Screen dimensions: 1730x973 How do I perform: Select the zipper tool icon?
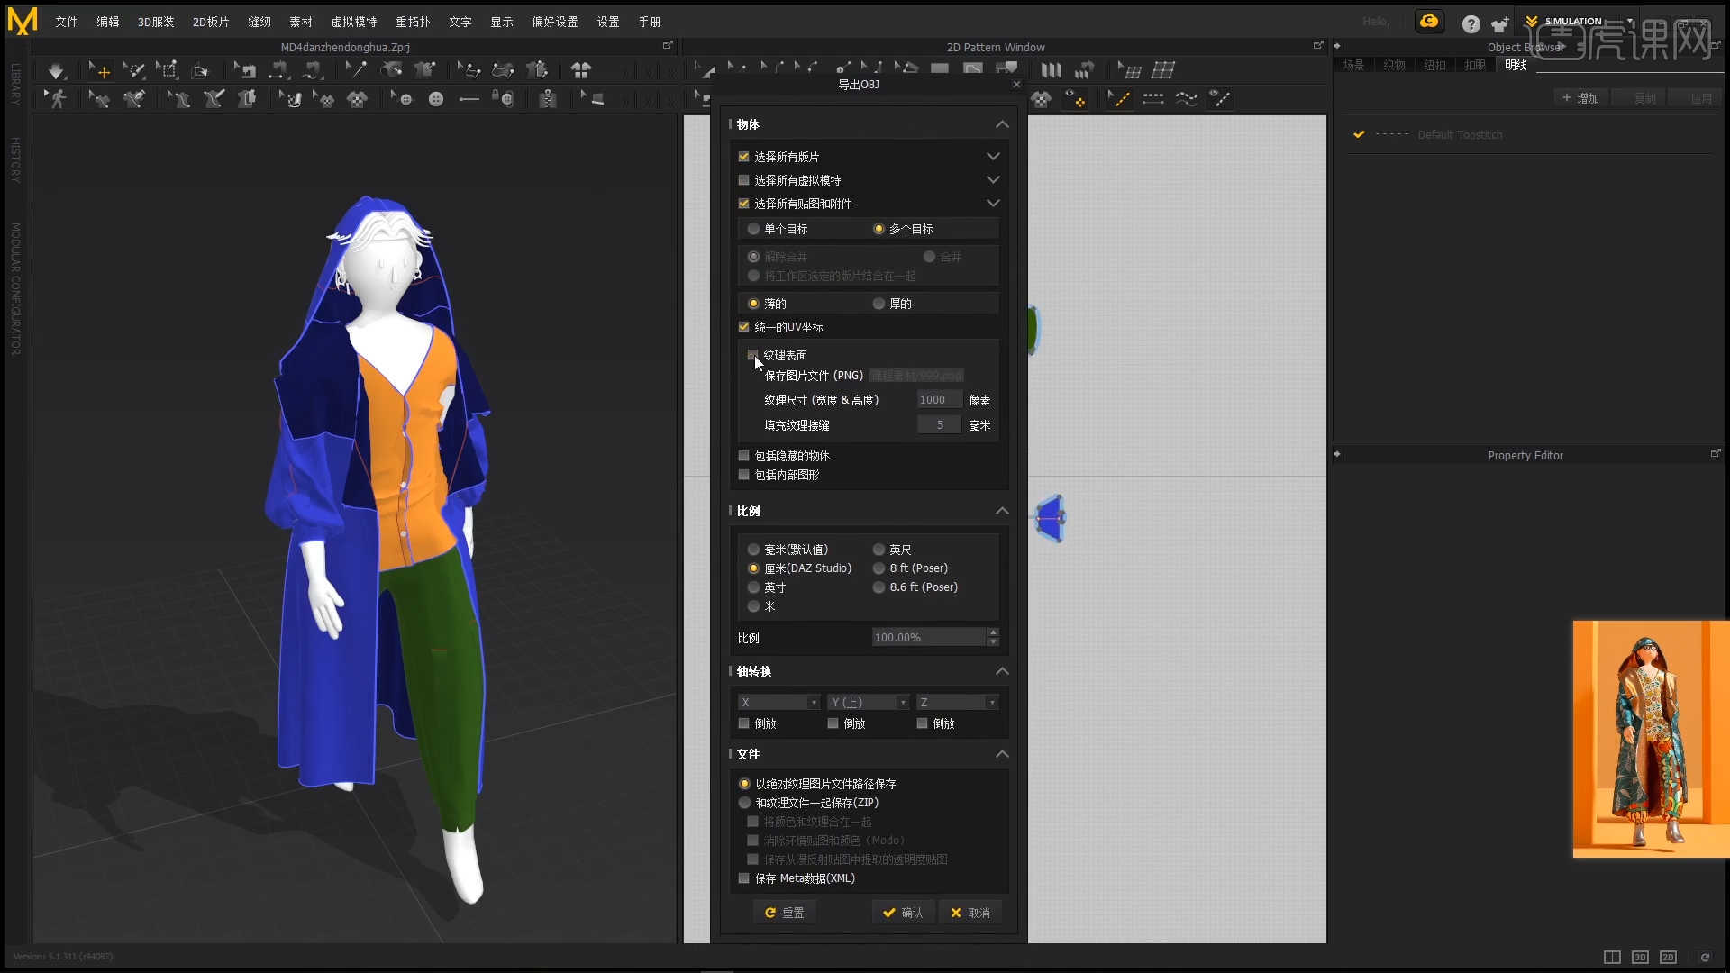coord(548,99)
